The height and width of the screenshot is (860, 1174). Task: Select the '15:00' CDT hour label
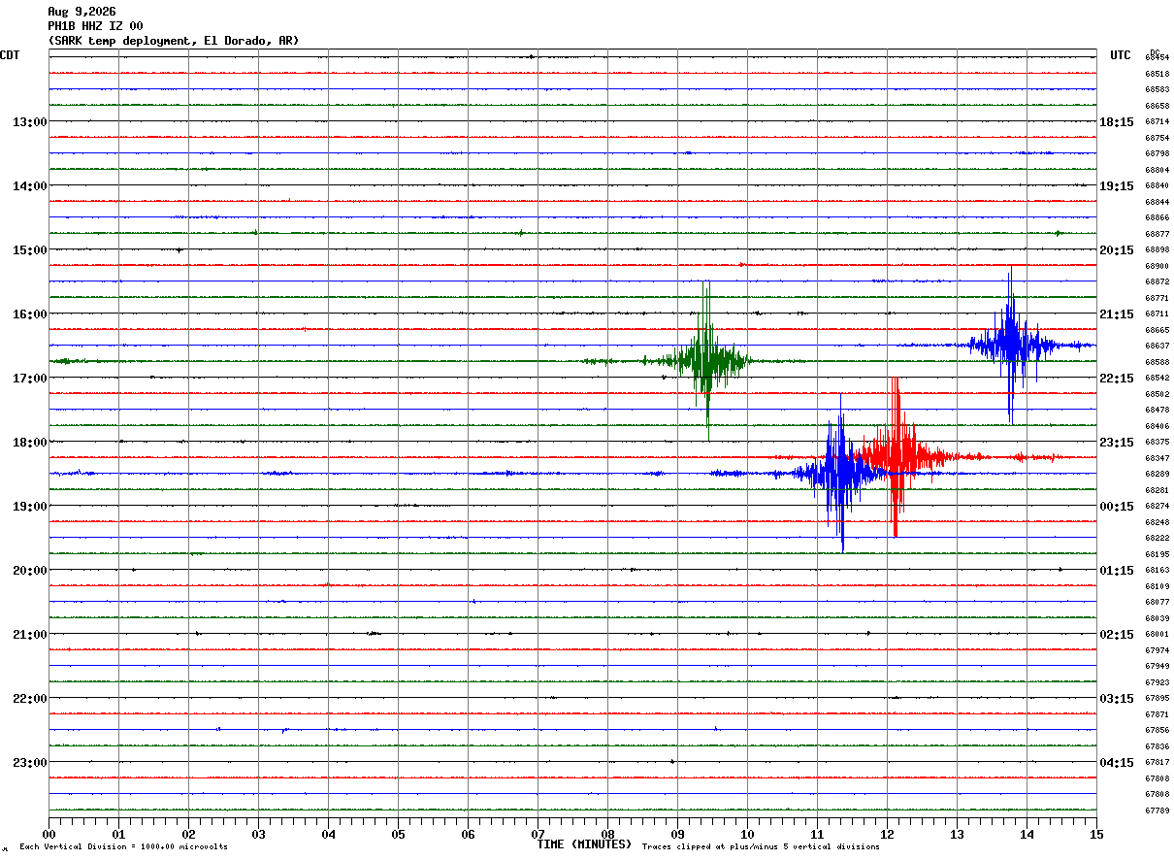[29, 249]
